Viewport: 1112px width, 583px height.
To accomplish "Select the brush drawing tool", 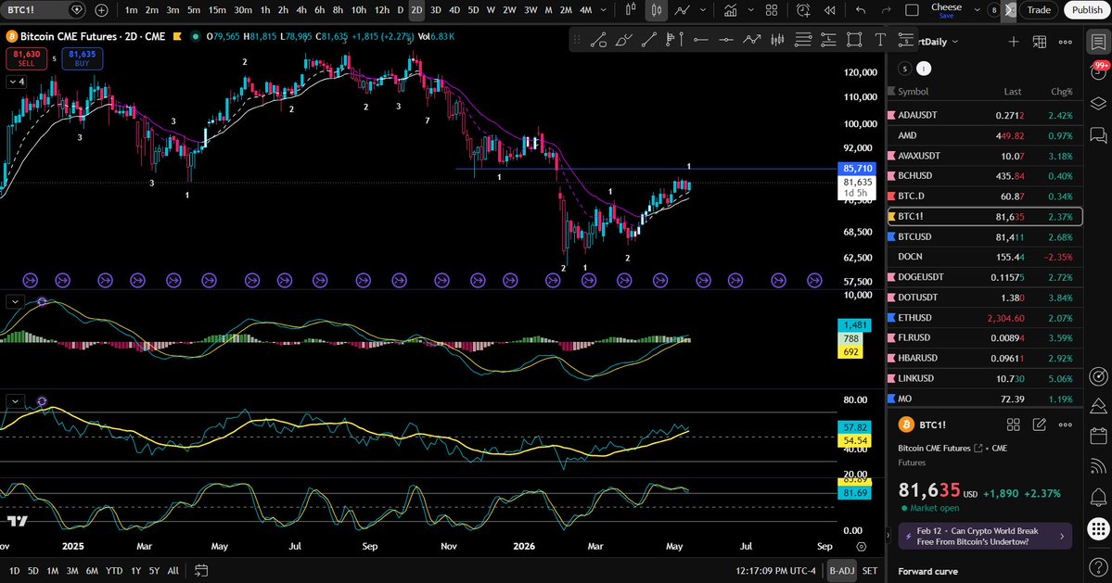I will pos(623,41).
